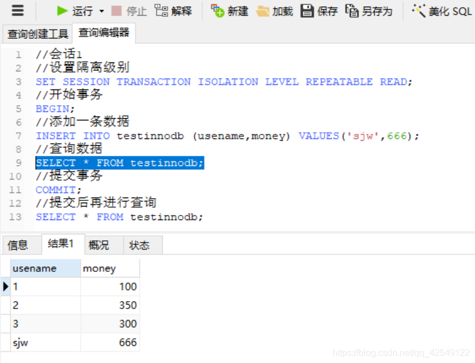This screenshot has width=475, height=363.
Task: Open the 信息 info tab
Action: pos(22,245)
